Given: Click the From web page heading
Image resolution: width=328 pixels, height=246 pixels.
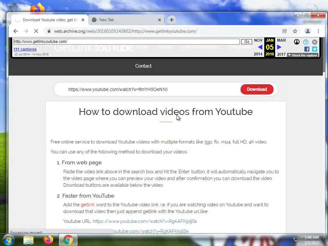Looking at the screenshot, I should pyautogui.click(x=82, y=162).
